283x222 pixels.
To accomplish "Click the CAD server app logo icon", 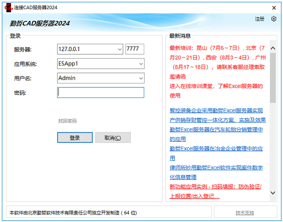I will tap(8, 8).
